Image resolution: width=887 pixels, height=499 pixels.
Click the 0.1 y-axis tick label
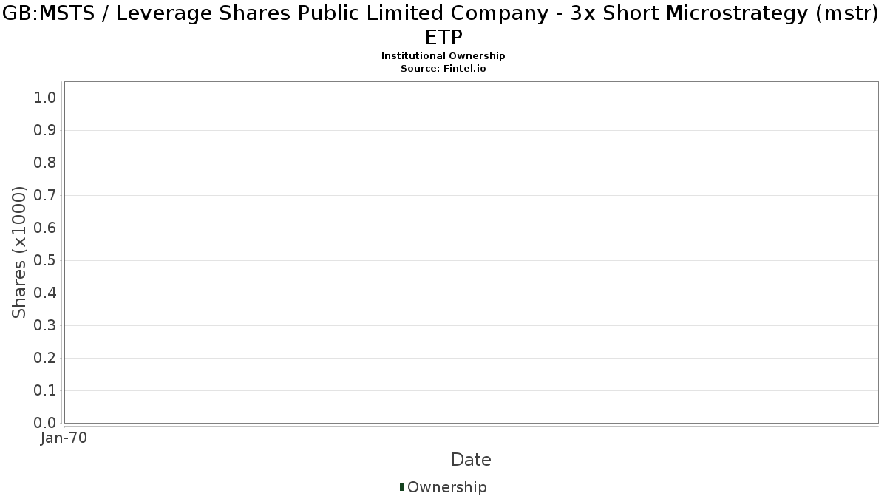click(45, 391)
